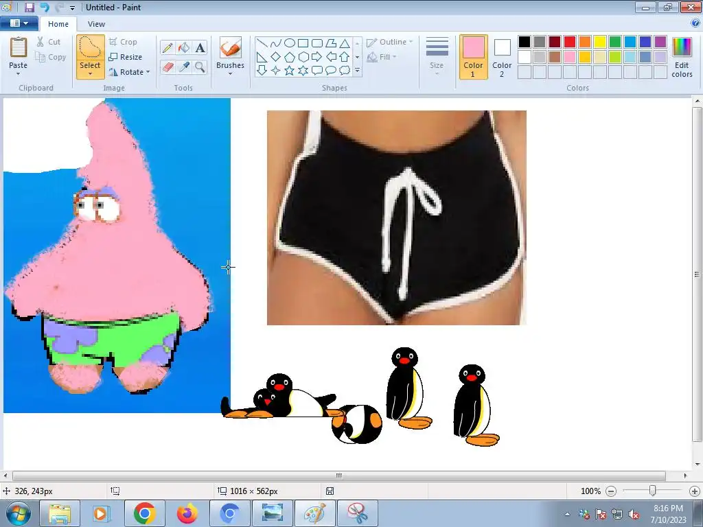Open Customize Quick Access Toolbar dropdown
Image resolution: width=703 pixels, height=527 pixels.
point(72,8)
